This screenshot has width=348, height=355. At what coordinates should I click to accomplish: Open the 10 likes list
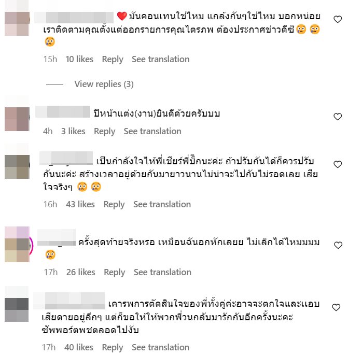click(x=79, y=59)
